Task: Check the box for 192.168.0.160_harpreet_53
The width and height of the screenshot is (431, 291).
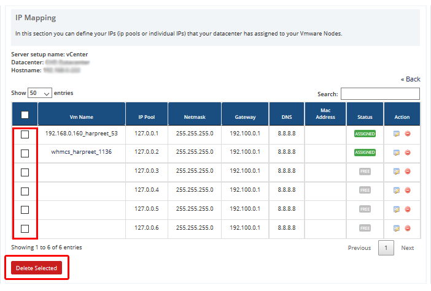Action: point(25,135)
